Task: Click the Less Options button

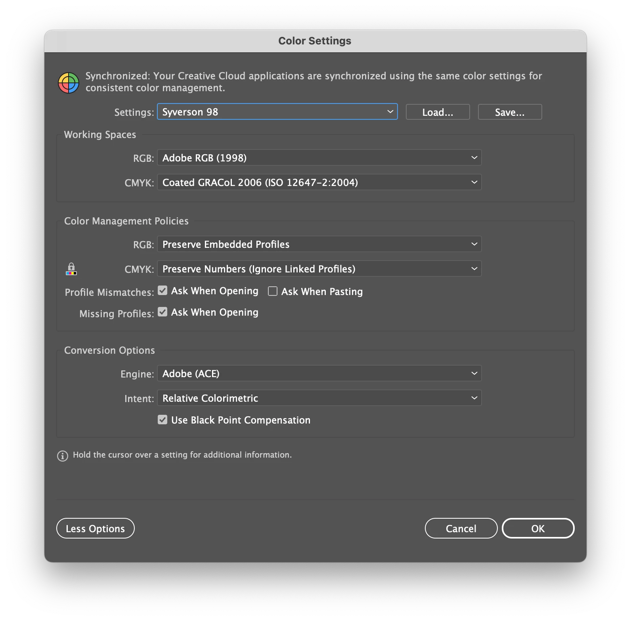Action: [96, 529]
